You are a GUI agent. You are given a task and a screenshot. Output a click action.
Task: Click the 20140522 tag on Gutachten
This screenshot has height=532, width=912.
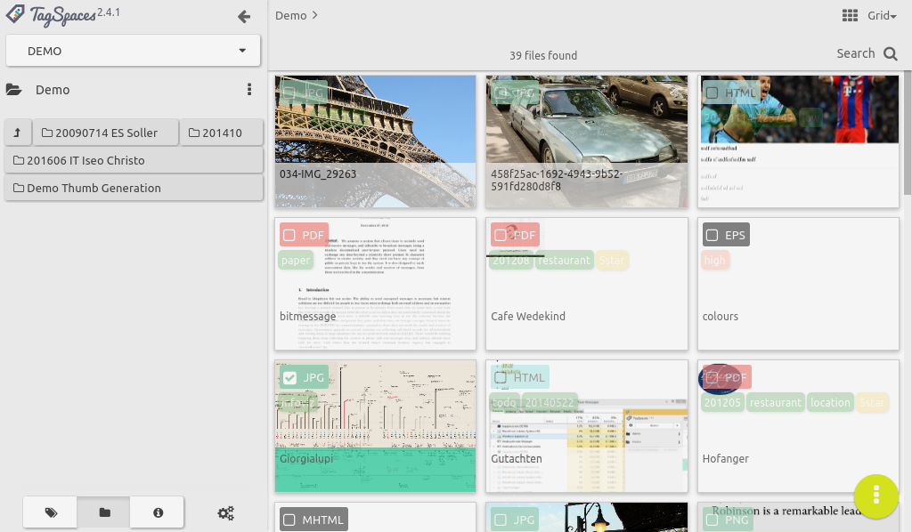(549, 402)
